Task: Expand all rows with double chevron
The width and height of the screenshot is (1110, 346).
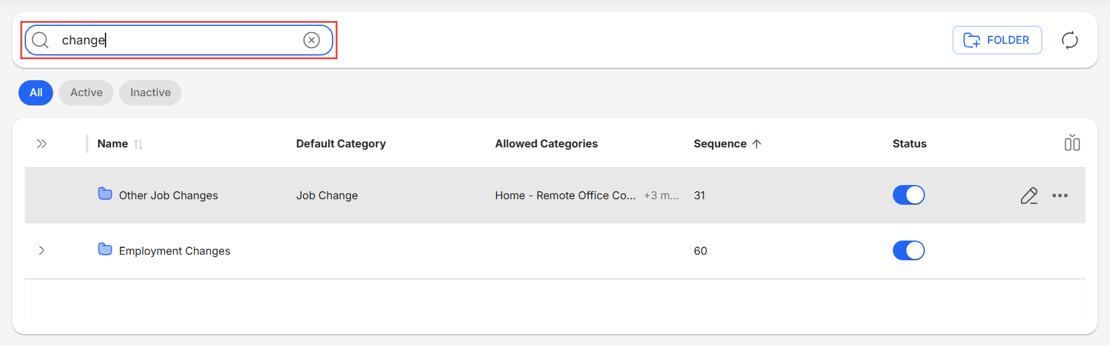Action: (41, 144)
